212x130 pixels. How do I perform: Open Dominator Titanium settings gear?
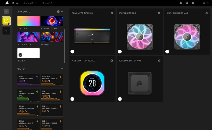(112, 13)
